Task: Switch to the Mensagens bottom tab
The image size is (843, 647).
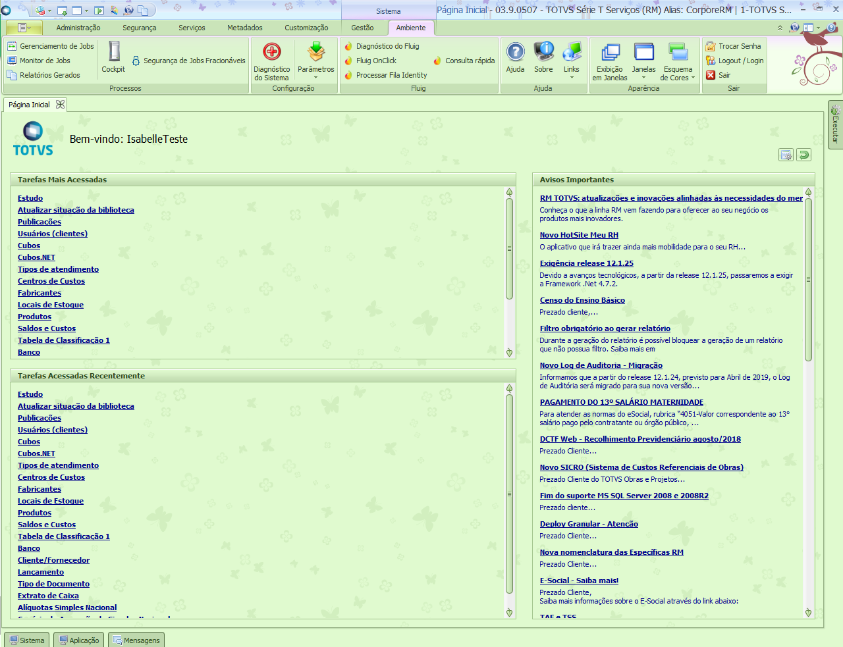Action: [136, 640]
